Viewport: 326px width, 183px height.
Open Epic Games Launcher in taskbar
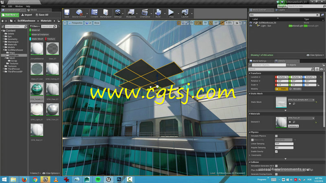point(45,179)
